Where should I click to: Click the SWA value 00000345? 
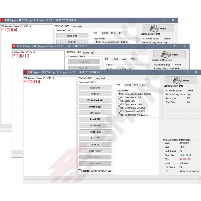coord(184,143)
